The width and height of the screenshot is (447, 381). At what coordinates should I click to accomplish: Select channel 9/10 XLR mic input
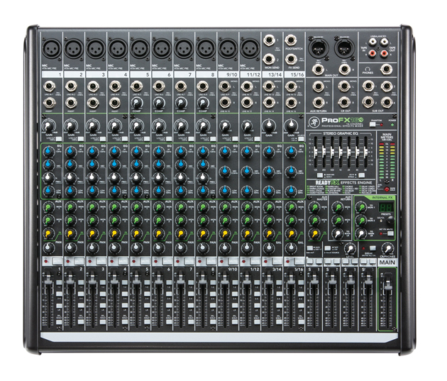pyautogui.click(x=228, y=49)
